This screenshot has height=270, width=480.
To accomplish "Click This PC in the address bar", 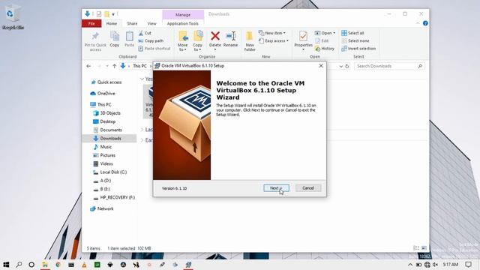I will 139,66.
